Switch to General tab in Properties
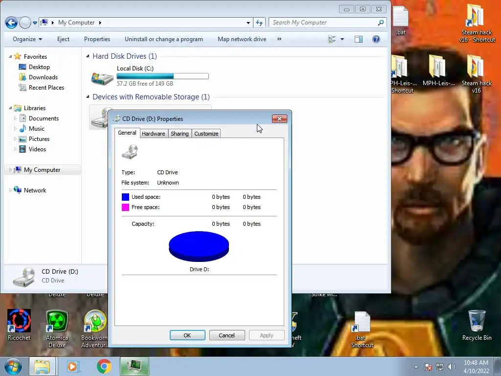Viewport: 501px width, 376px height. tap(127, 133)
